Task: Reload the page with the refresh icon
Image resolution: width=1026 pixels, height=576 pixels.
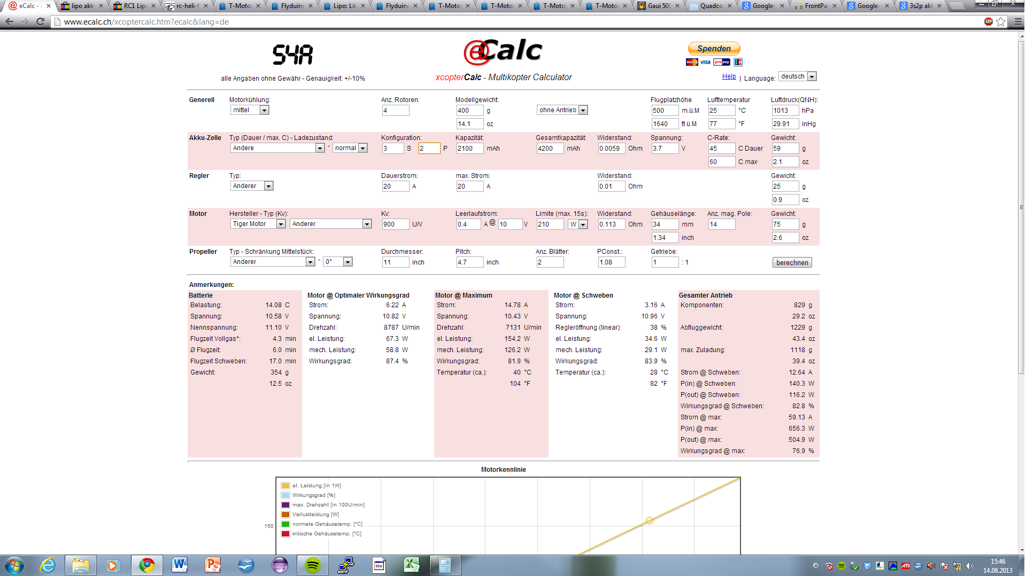Action: (x=40, y=22)
